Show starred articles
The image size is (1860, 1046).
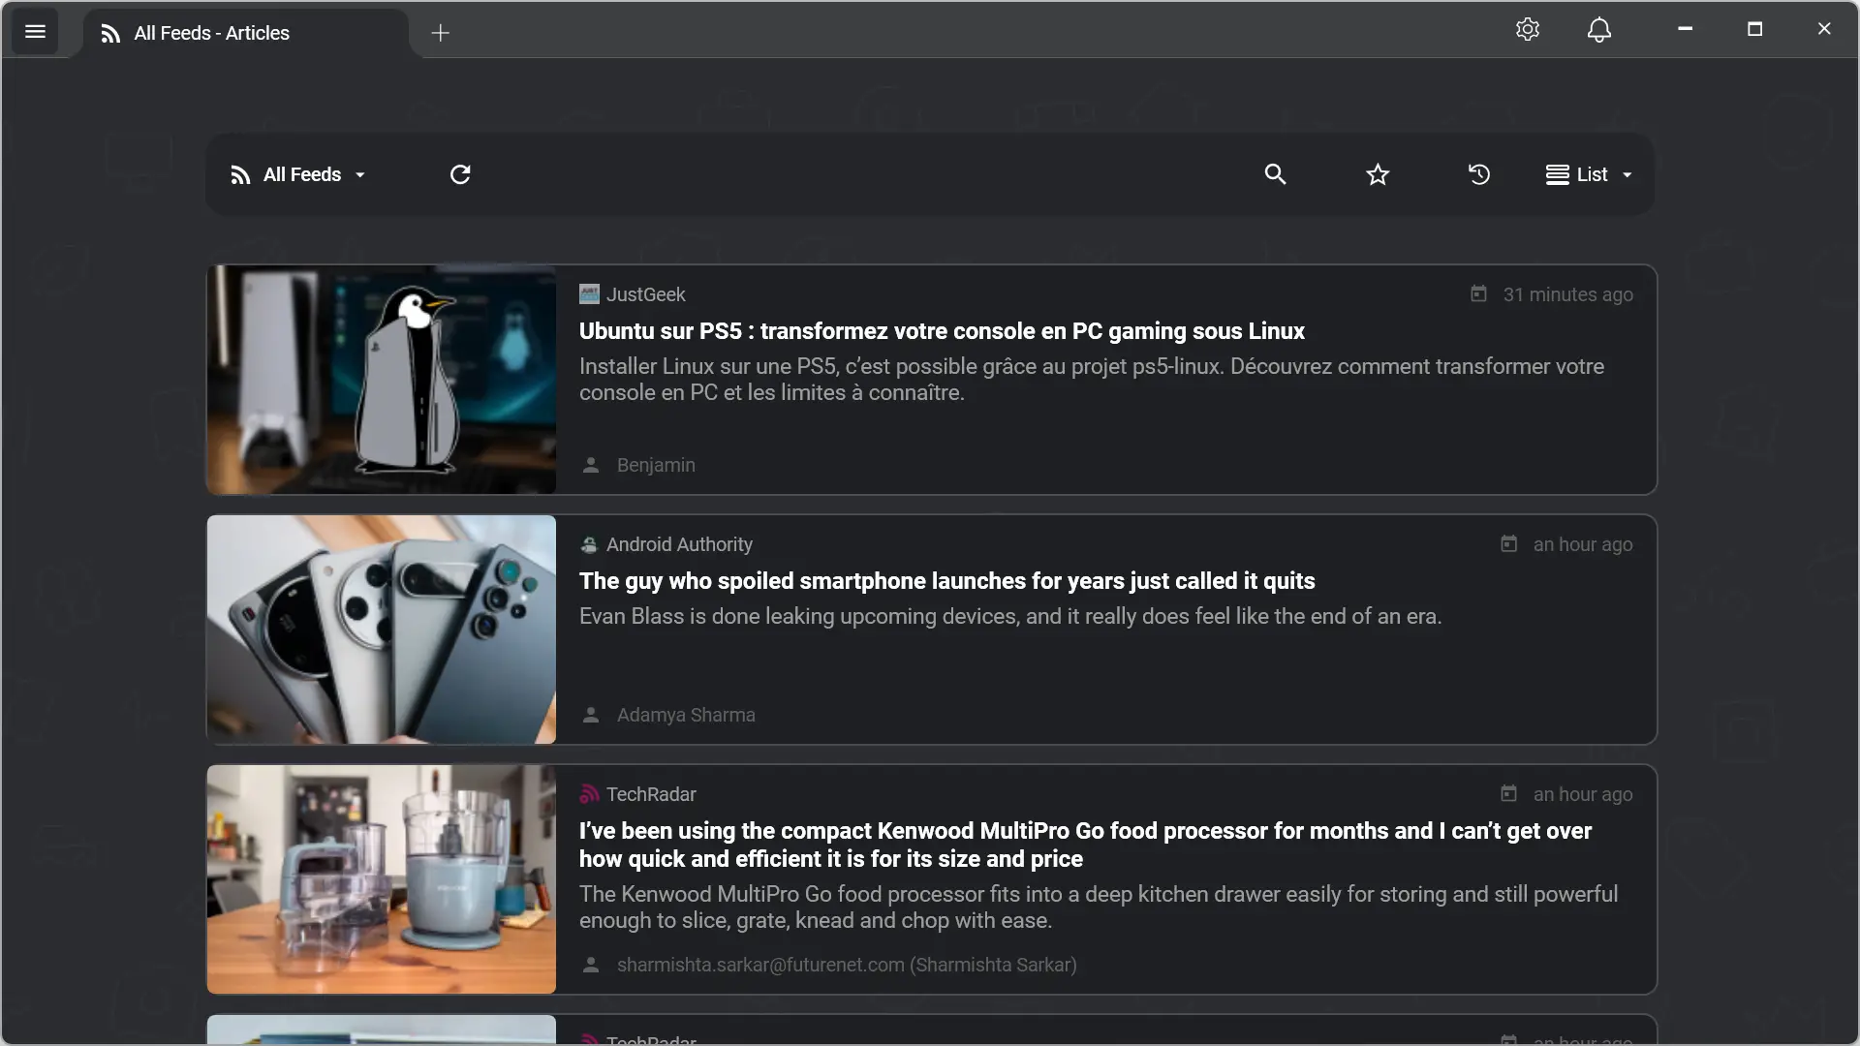click(1378, 174)
